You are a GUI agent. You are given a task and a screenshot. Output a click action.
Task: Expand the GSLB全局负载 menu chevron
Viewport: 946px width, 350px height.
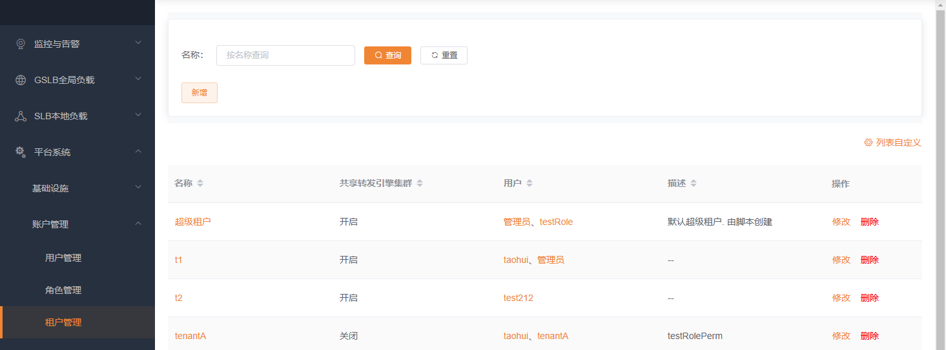tap(138, 79)
